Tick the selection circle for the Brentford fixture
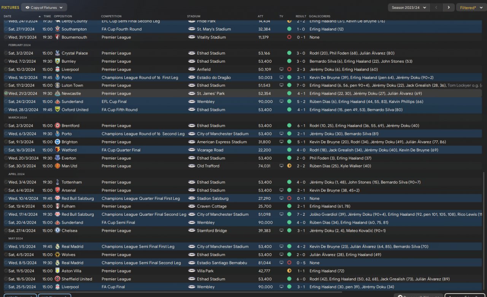Image resolution: width=487 pixels, height=297 pixels. coord(6,126)
